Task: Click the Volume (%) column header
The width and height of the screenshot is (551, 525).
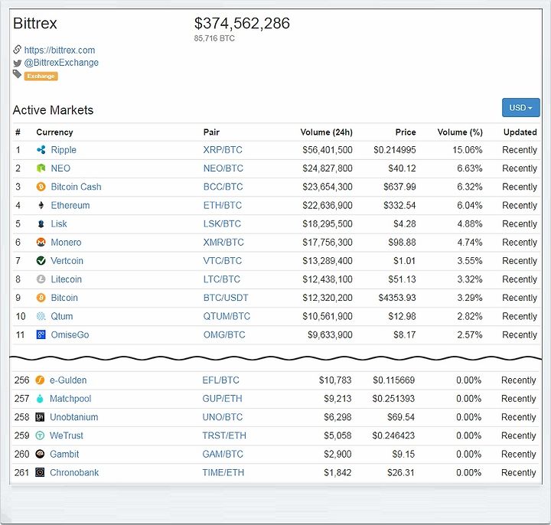Action: (460, 132)
